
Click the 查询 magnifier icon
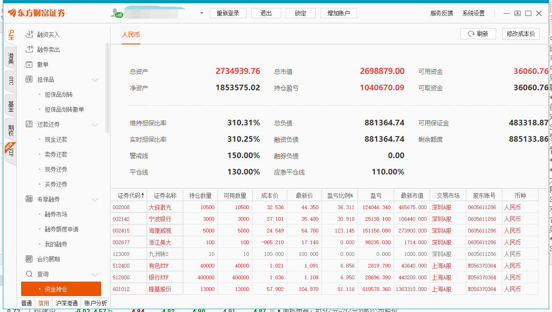(x=29, y=274)
